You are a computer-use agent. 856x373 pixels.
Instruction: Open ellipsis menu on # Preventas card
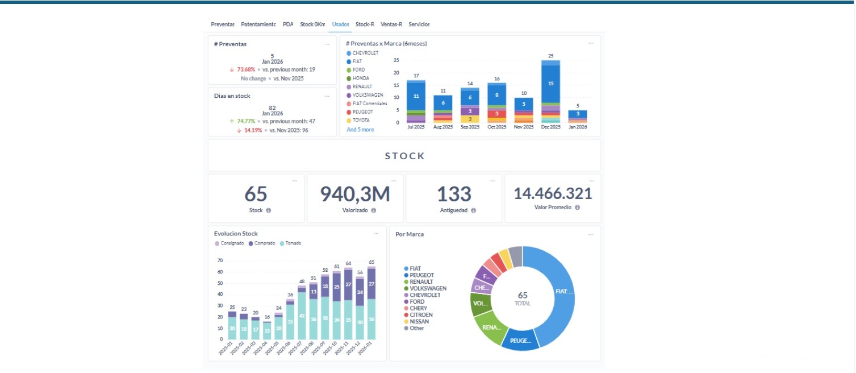pyautogui.click(x=327, y=44)
